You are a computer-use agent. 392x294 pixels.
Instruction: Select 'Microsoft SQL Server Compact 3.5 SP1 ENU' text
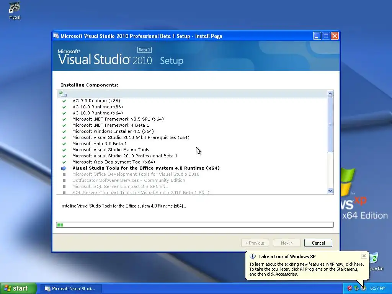(120, 186)
